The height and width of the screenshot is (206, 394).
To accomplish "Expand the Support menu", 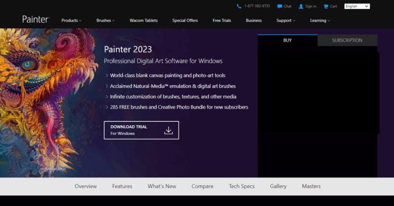I will coord(286,21).
